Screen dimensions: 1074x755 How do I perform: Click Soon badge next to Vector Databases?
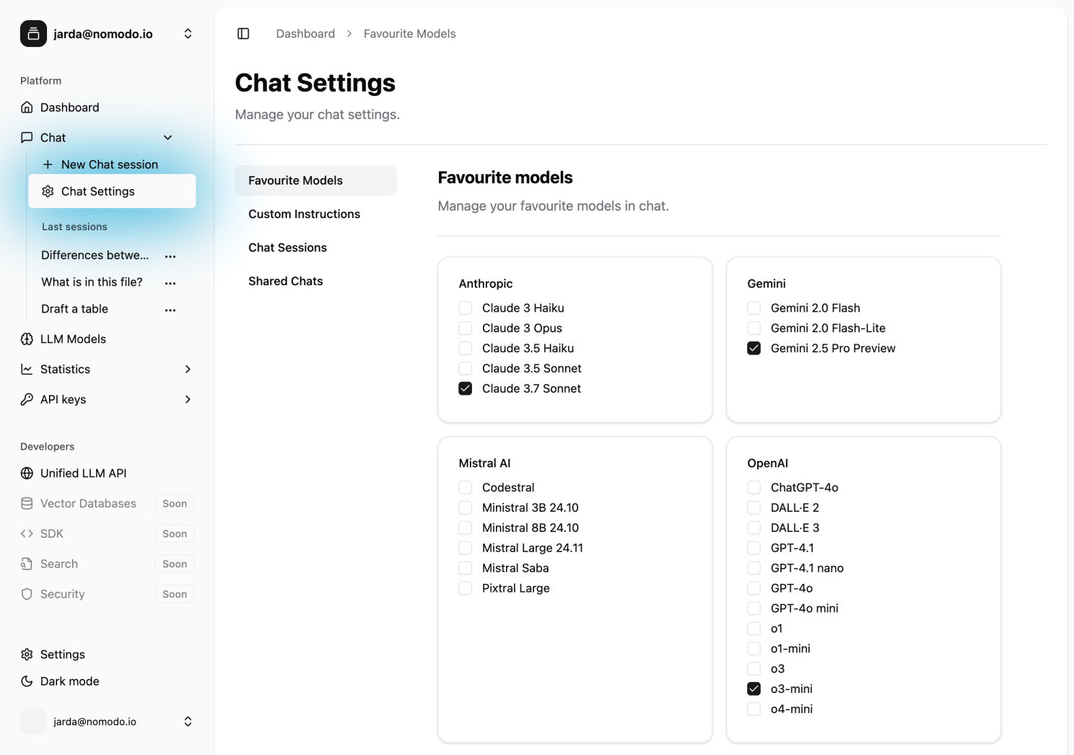click(175, 504)
